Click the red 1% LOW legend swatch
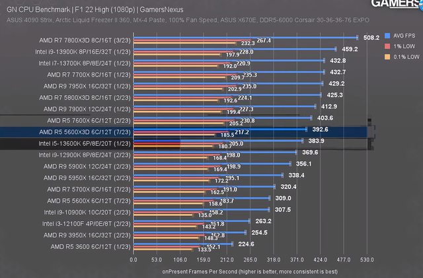The image size is (423, 278). [x=386, y=47]
